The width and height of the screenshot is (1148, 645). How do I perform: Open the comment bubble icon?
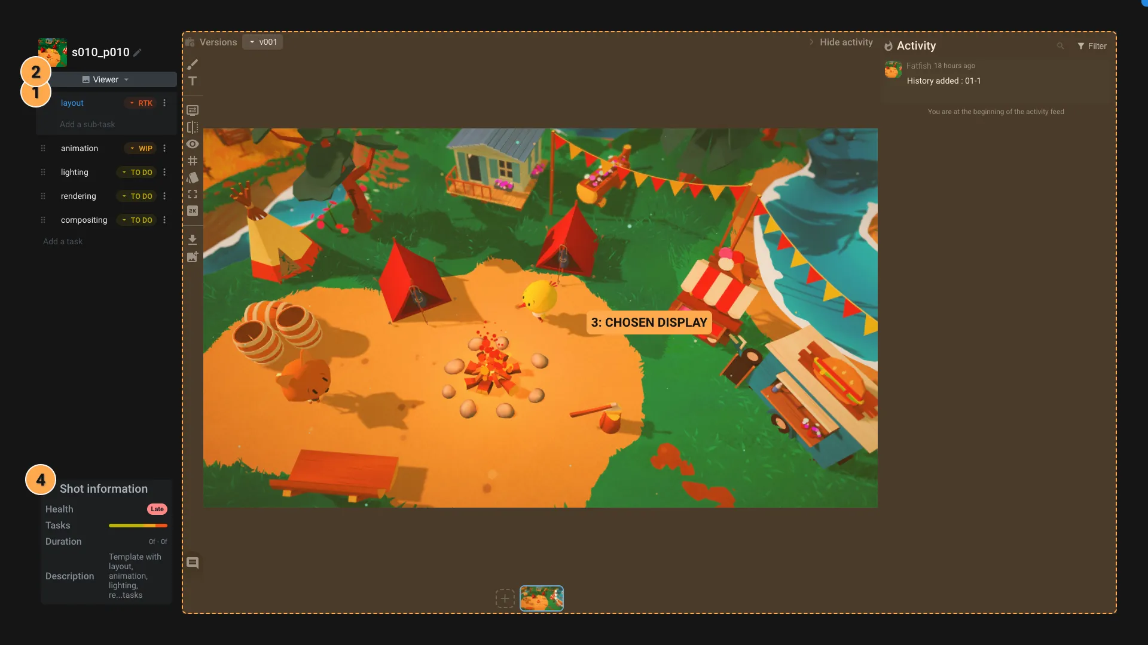click(x=193, y=563)
